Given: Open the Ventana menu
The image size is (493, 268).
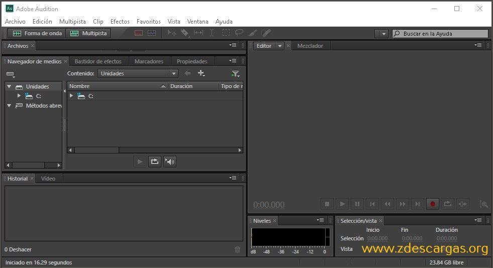Looking at the screenshot, I should pos(198,22).
